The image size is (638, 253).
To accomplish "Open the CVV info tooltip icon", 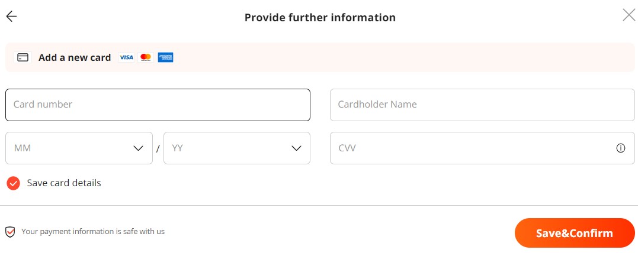I will (x=620, y=148).
